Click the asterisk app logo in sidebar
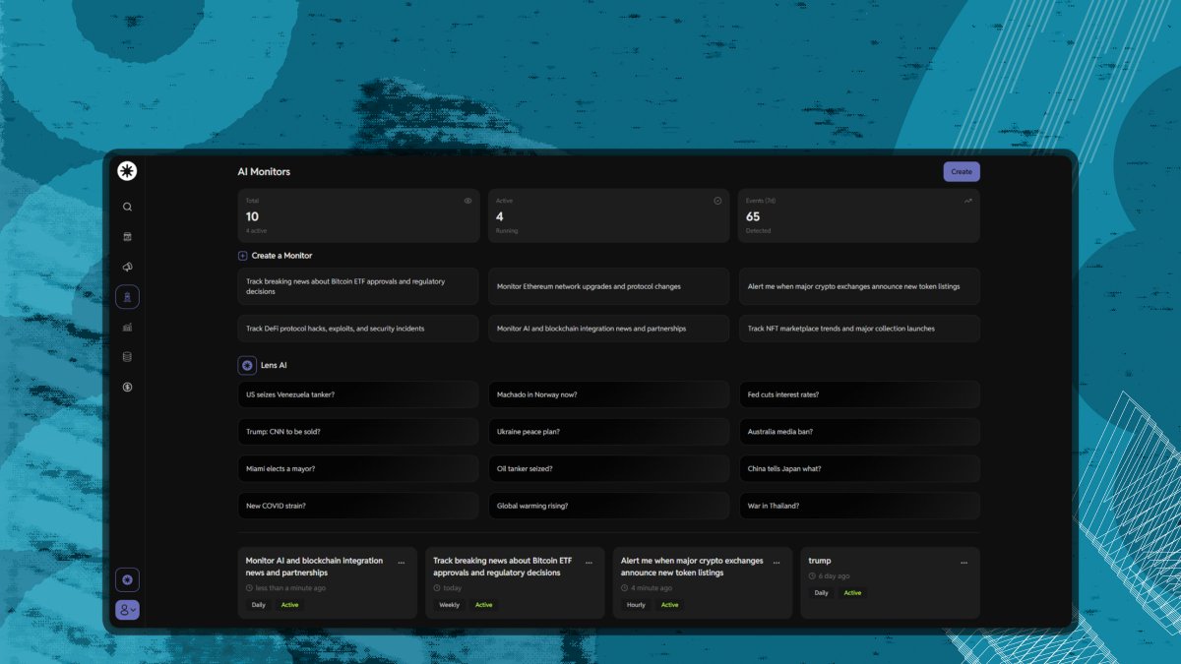This screenshot has height=664, width=1181. [127, 171]
